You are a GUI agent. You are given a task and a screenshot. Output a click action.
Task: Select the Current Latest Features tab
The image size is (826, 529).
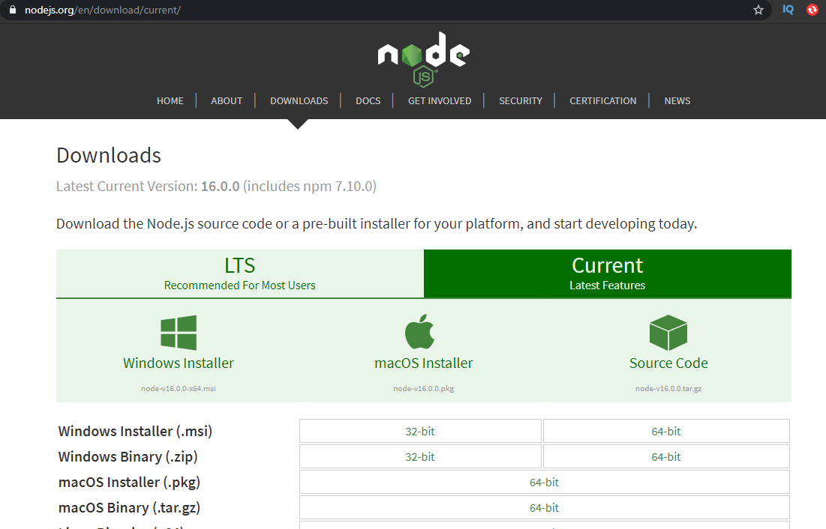point(608,273)
